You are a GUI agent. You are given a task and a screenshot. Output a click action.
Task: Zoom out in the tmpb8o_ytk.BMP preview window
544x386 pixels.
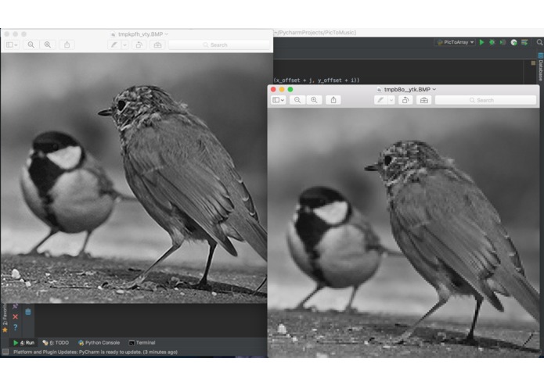pyautogui.click(x=297, y=100)
